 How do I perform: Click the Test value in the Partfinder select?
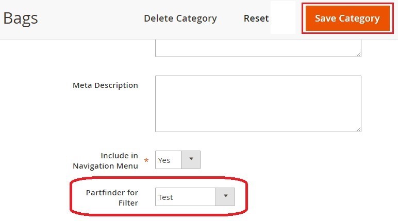[x=166, y=197]
